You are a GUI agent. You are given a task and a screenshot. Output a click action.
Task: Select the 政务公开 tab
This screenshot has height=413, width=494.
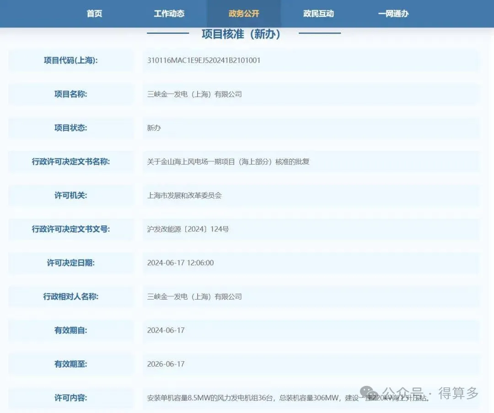244,14
